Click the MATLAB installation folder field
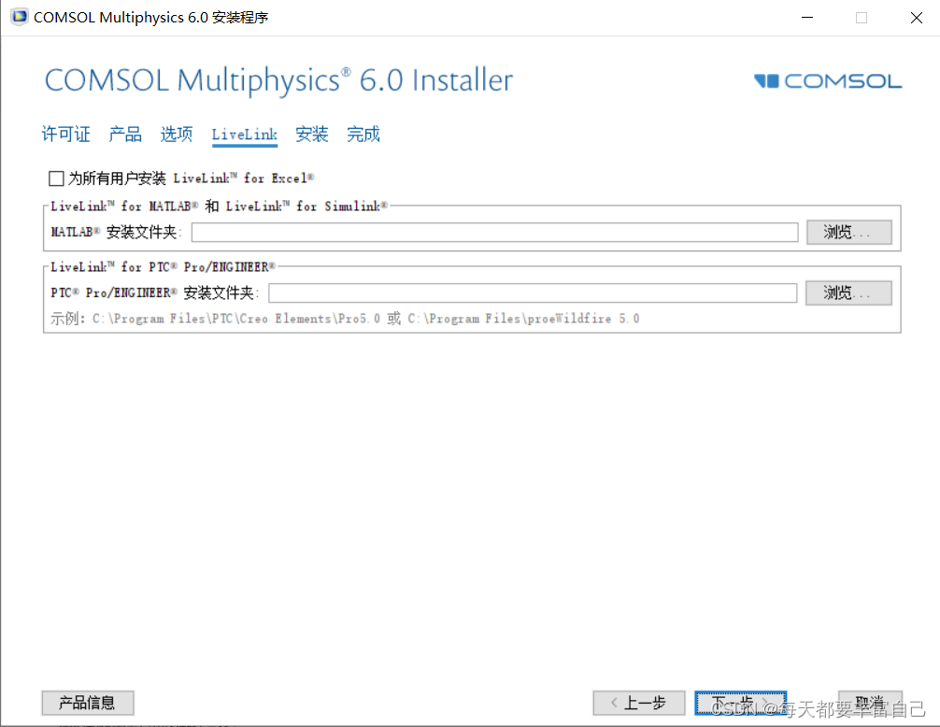Screen dimensions: 940x727 coord(494,232)
